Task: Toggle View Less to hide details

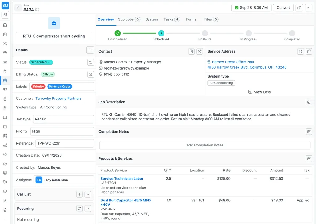Action: pos(259,92)
